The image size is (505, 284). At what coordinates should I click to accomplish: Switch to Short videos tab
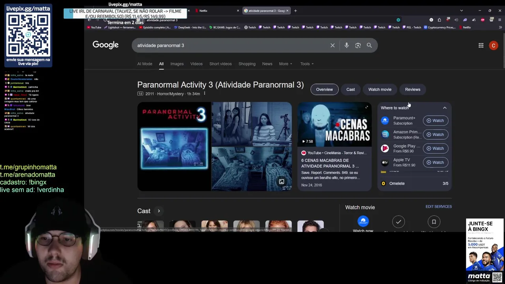[221, 64]
